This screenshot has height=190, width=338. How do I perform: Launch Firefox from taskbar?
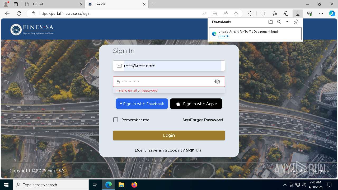point(134,185)
